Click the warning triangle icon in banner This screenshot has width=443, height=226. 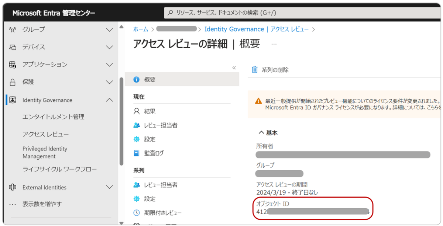258,101
